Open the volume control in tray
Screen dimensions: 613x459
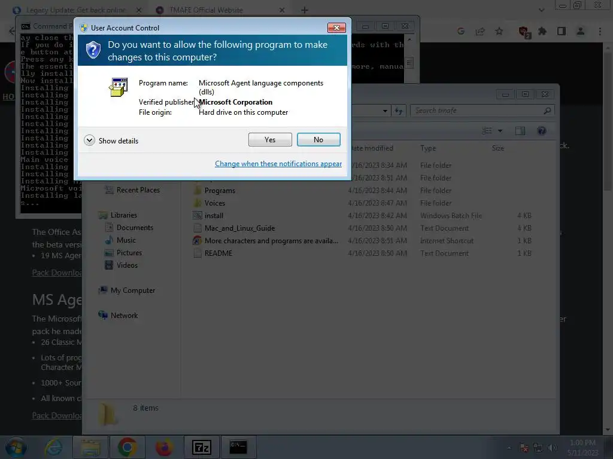tap(553, 448)
